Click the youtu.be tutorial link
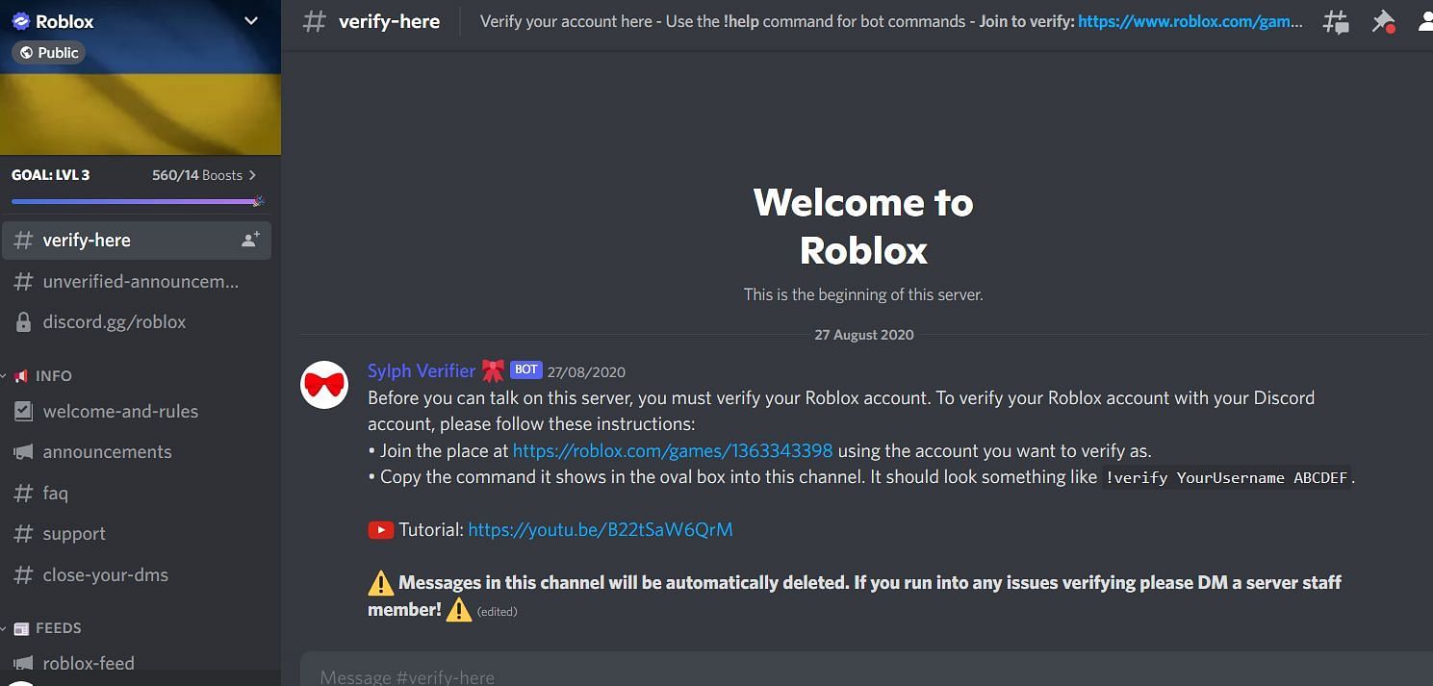Screen dimensions: 1433x686 [600, 529]
